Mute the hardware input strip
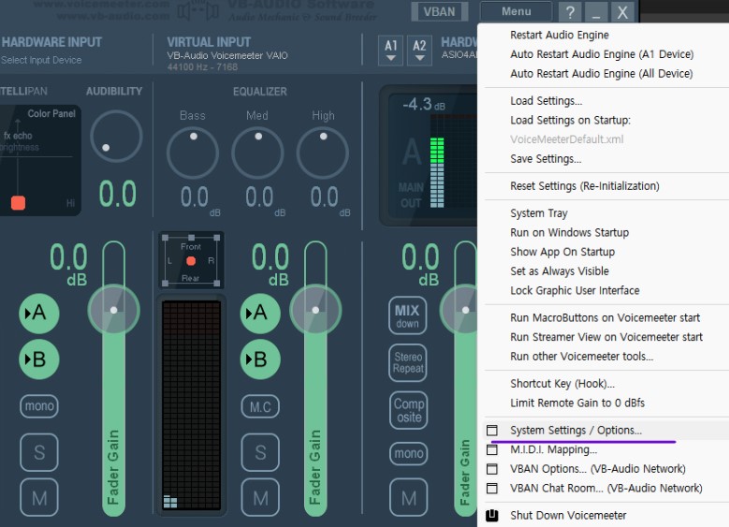Image resolution: width=729 pixels, height=527 pixels. (39, 498)
